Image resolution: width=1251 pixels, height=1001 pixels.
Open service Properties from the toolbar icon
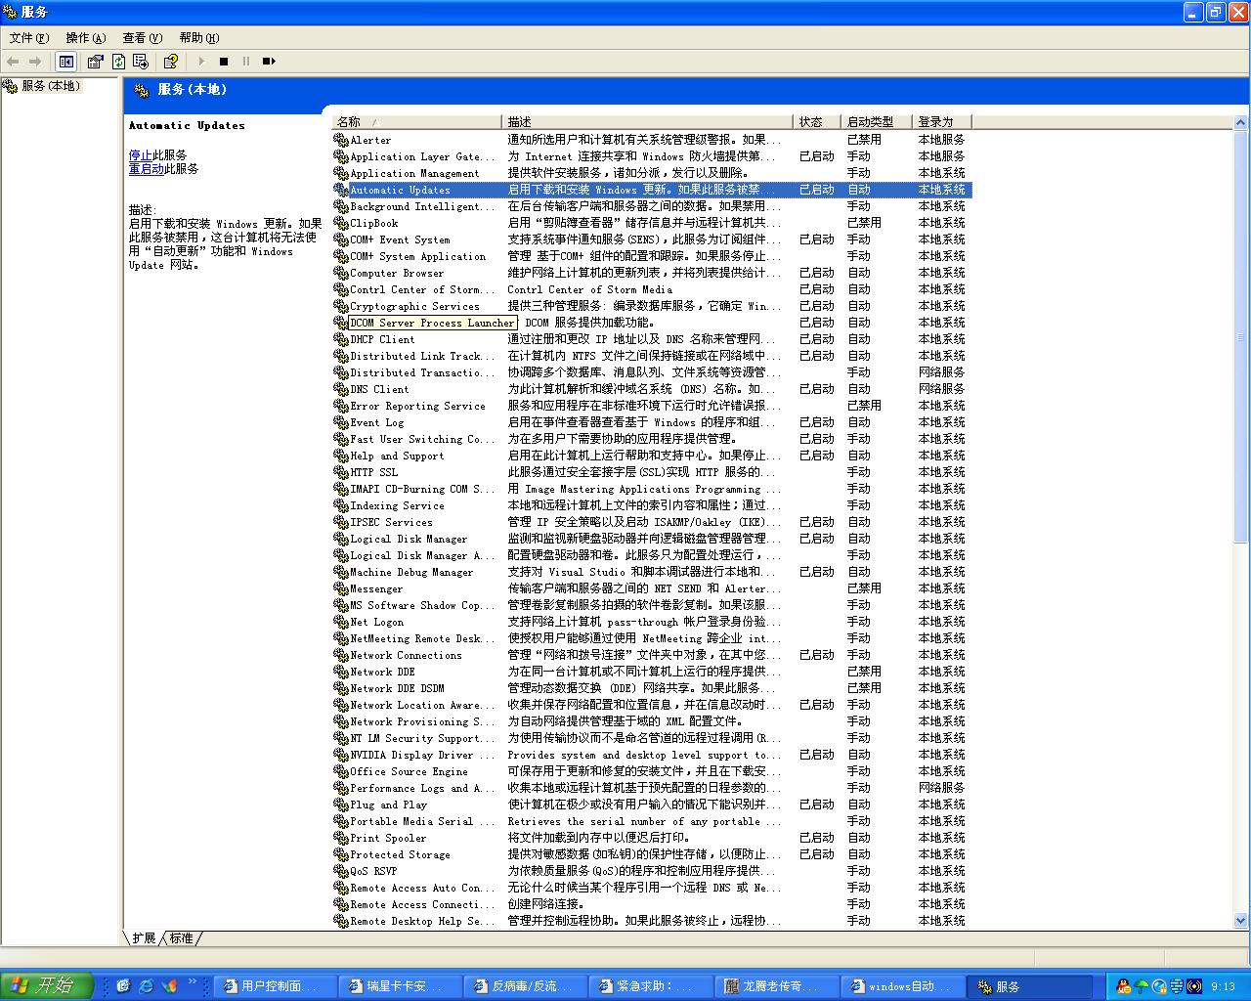coord(95,62)
